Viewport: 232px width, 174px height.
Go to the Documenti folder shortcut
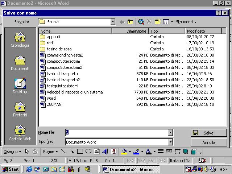20,63
